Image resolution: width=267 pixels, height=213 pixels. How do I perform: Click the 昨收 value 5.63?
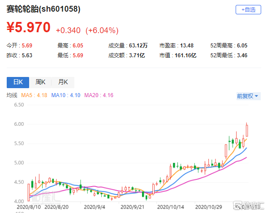coord(27,55)
